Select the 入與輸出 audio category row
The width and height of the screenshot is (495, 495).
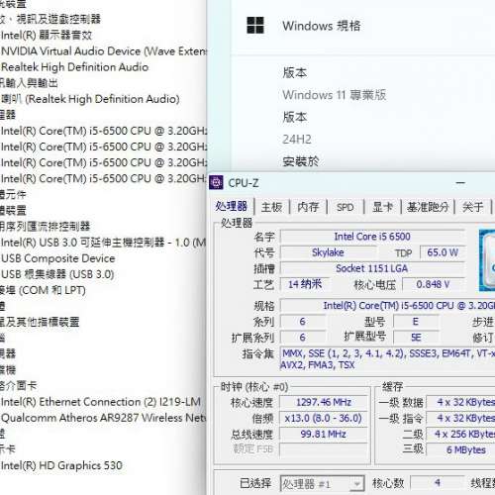[x=29, y=83]
